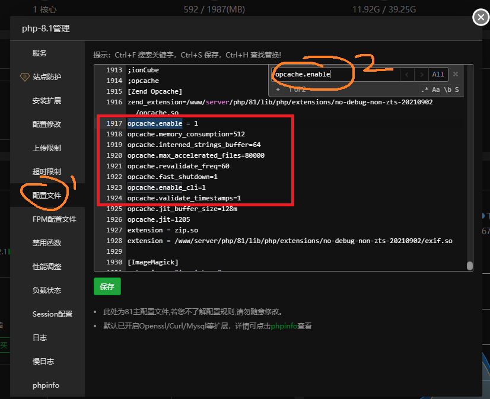Open FPM配置文件 tab
Screen dimensions: 490x399
click(55, 219)
